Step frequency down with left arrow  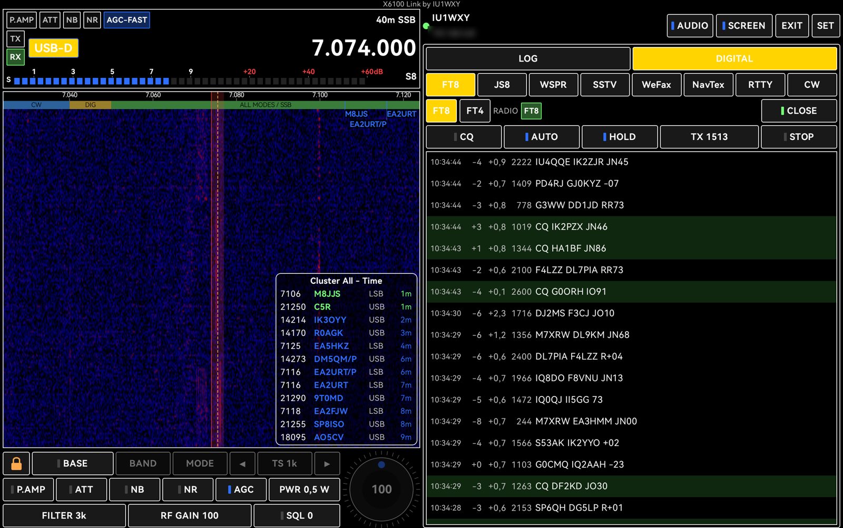(242, 463)
